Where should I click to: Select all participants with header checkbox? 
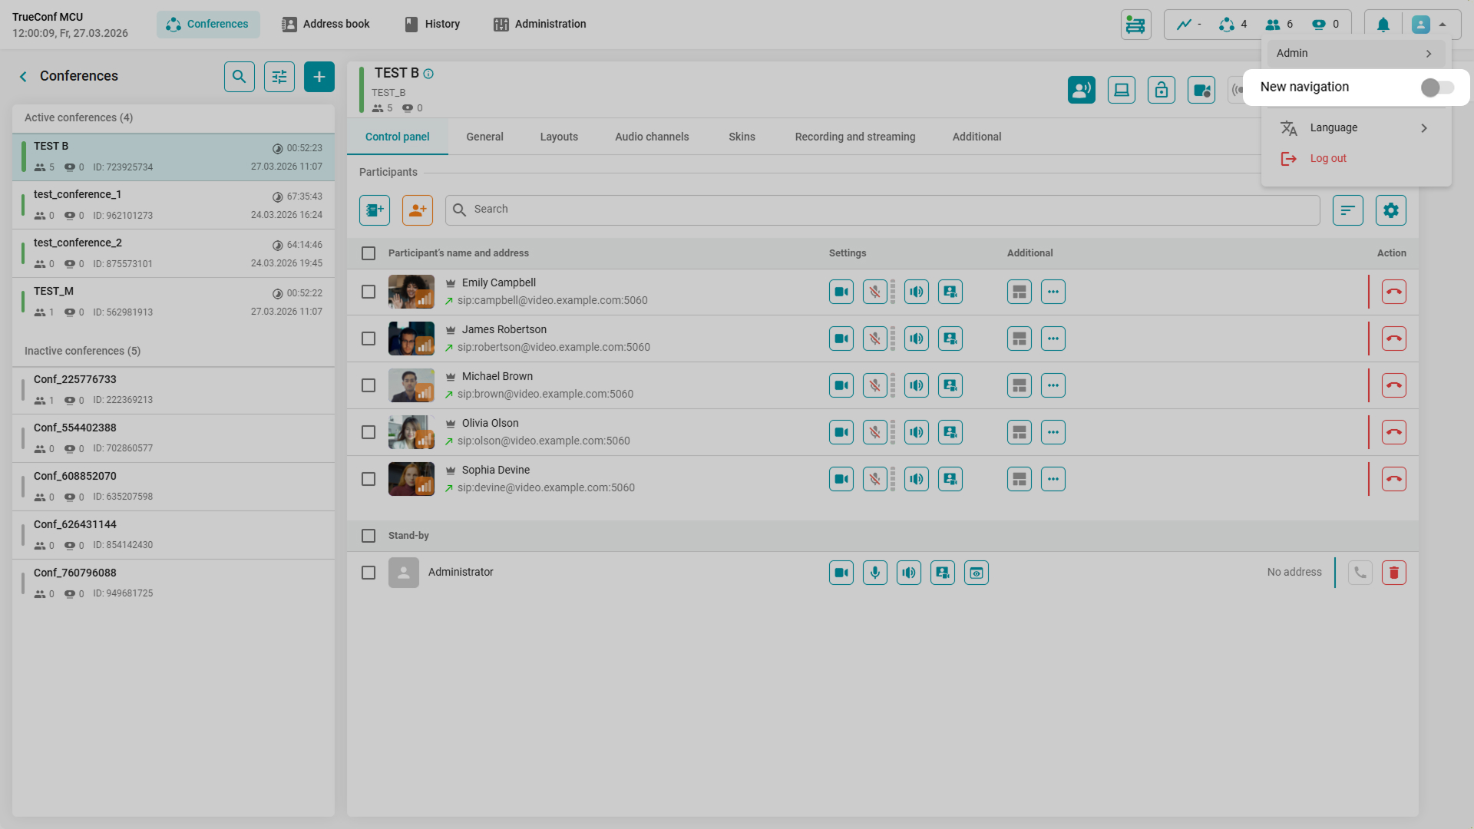tap(368, 253)
